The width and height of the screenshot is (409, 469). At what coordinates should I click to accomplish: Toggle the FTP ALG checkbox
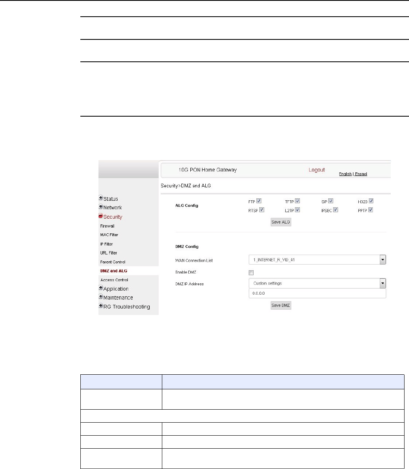pyautogui.click(x=259, y=201)
